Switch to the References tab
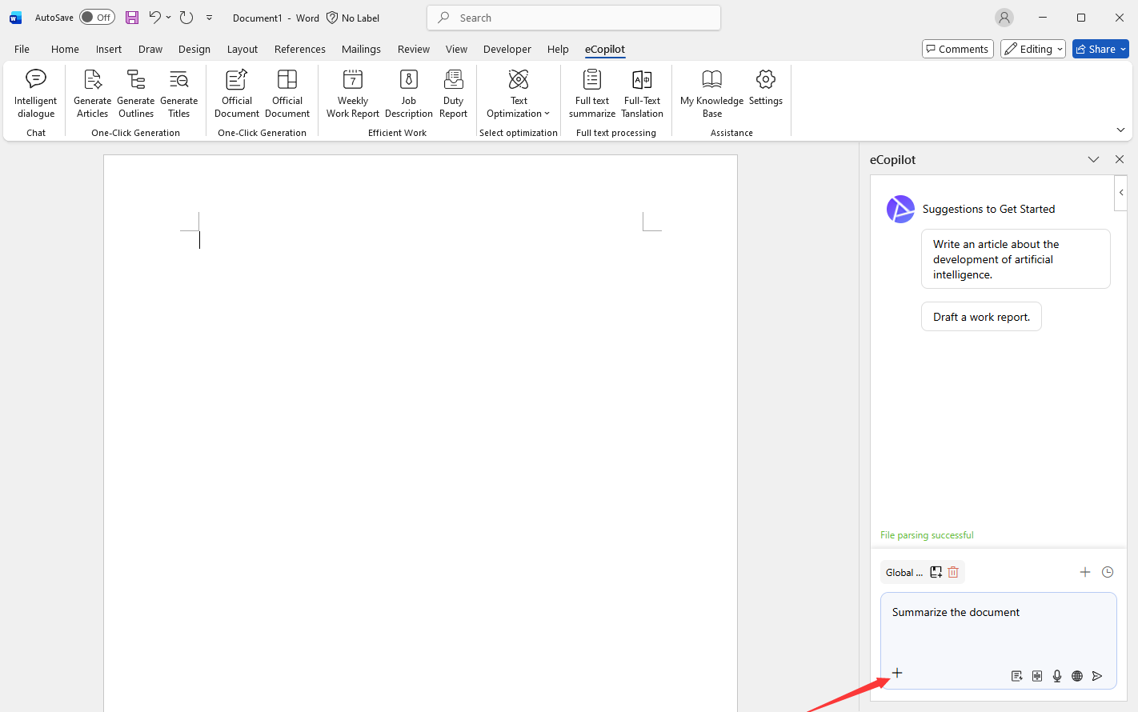Viewport: 1138px width, 712px height. 299,49
